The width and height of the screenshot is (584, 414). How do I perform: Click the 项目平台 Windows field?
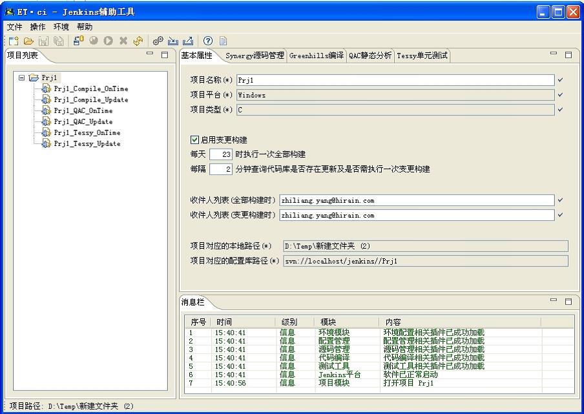[x=395, y=95]
